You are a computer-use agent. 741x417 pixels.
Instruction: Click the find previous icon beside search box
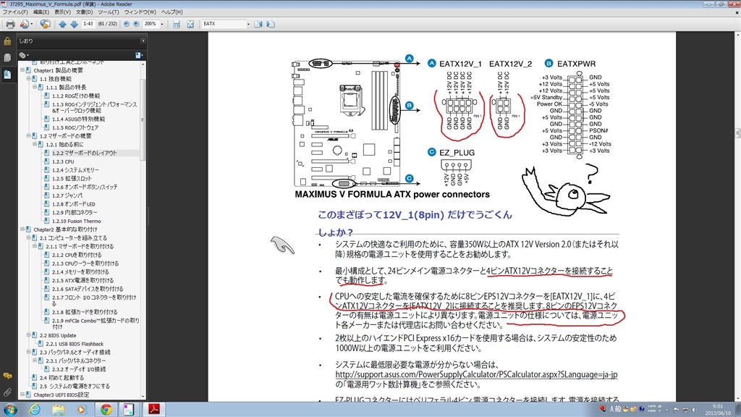(258, 24)
